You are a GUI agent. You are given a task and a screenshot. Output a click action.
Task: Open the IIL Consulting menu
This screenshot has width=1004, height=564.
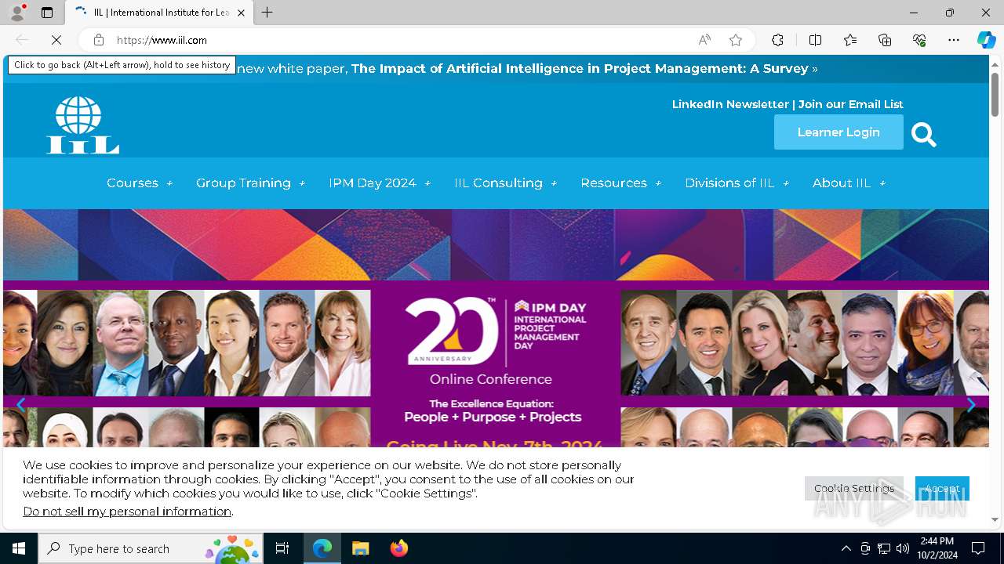(x=498, y=183)
